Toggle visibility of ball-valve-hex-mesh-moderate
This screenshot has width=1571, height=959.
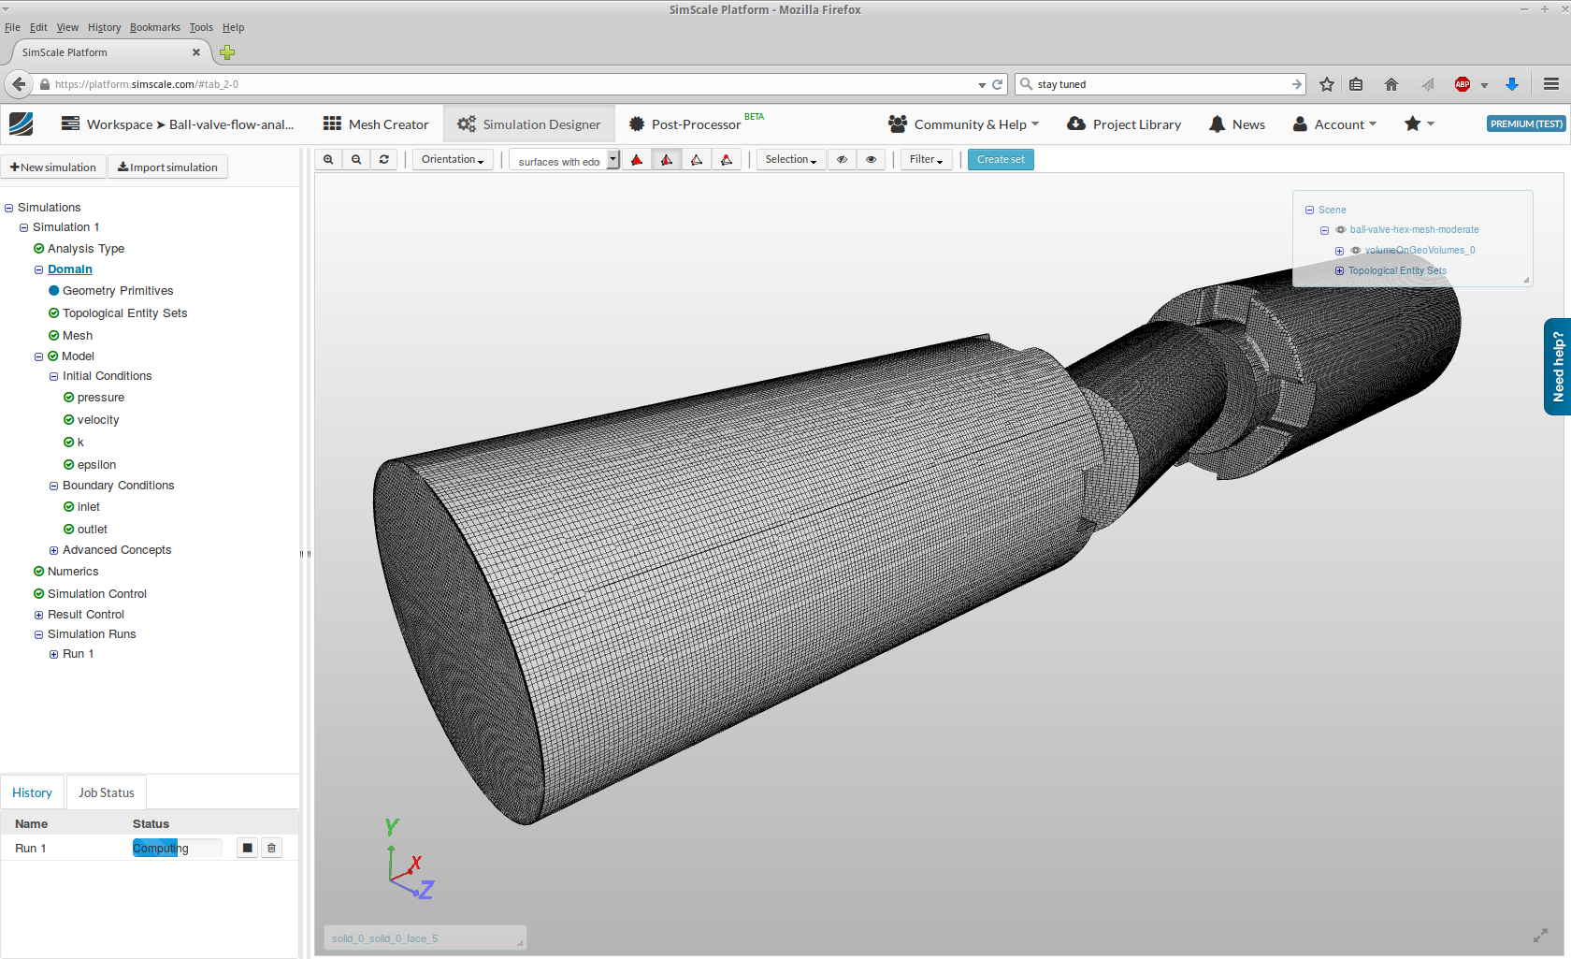[x=1340, y=229]
